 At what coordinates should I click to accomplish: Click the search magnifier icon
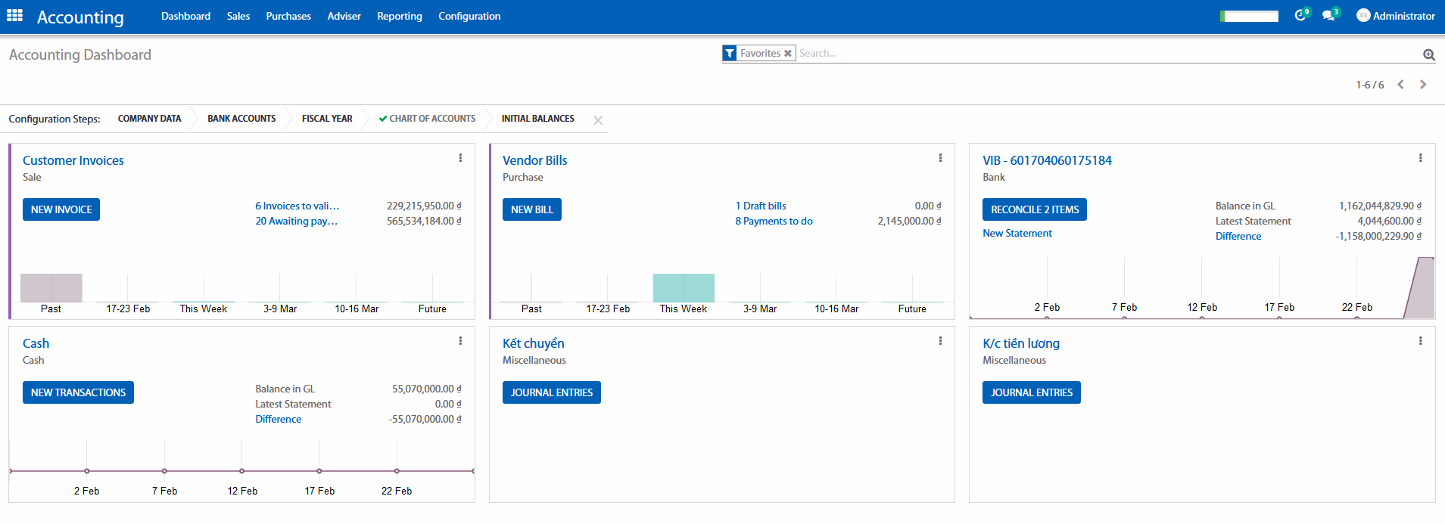pos(1428,54)
